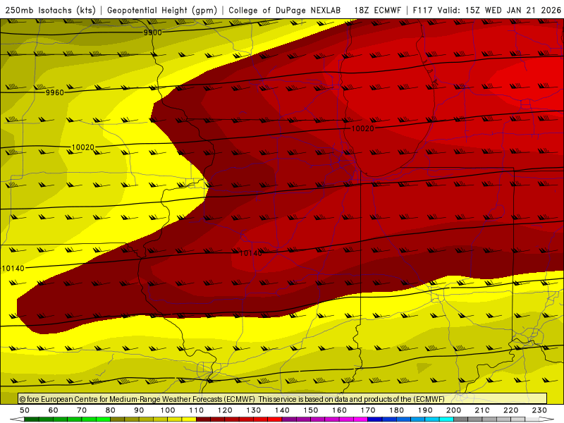
Task: Click the 110 value on the color scale
Action: pos(197,410)
